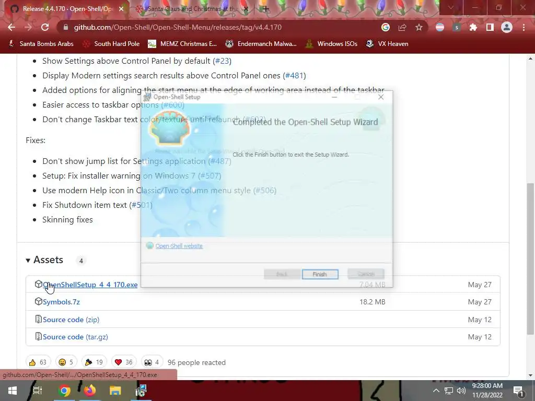Open the Open-Shell website link

pyautogui.click(x=179, y=246)
